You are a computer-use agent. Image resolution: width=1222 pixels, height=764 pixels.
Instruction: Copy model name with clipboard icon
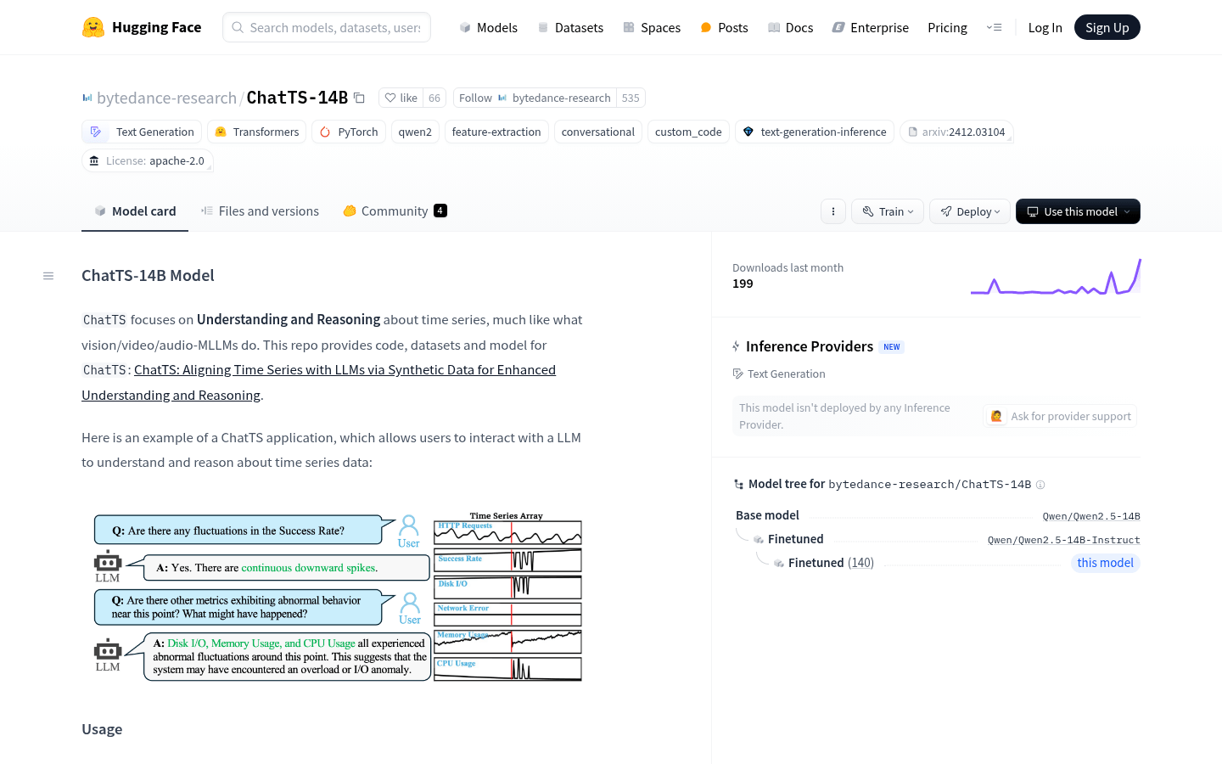coord(359,98)
